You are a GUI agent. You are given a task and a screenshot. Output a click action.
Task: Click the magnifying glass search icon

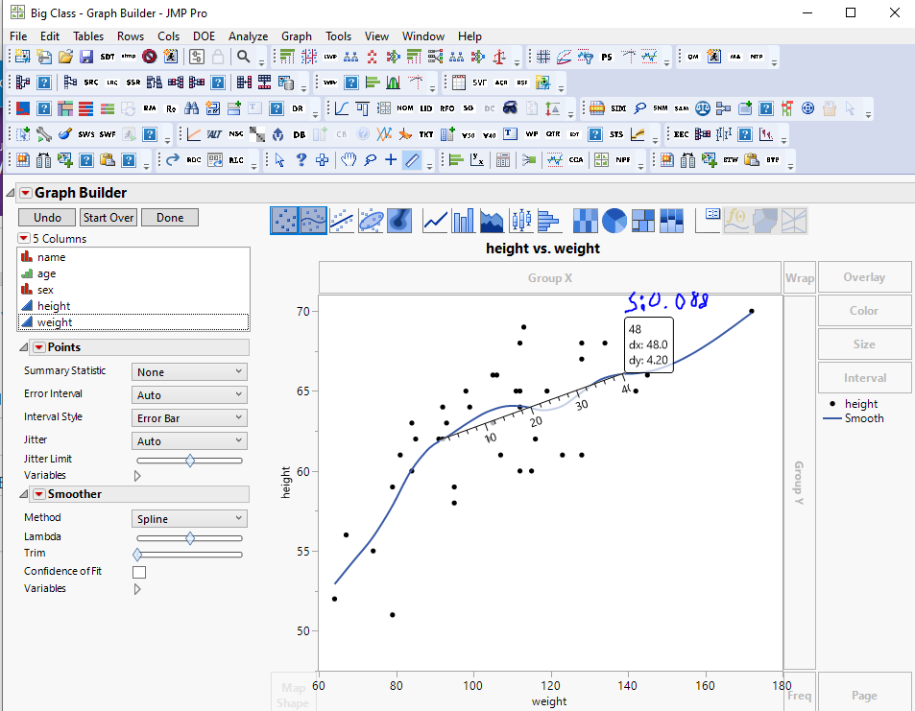[x=243, y=57]
